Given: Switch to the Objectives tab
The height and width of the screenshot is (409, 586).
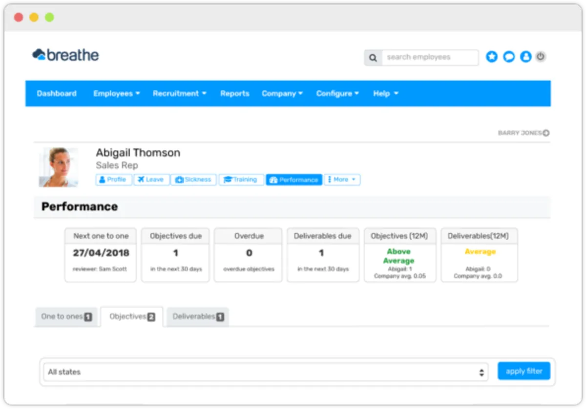Looking at the screenshot, I should [132, 317].
